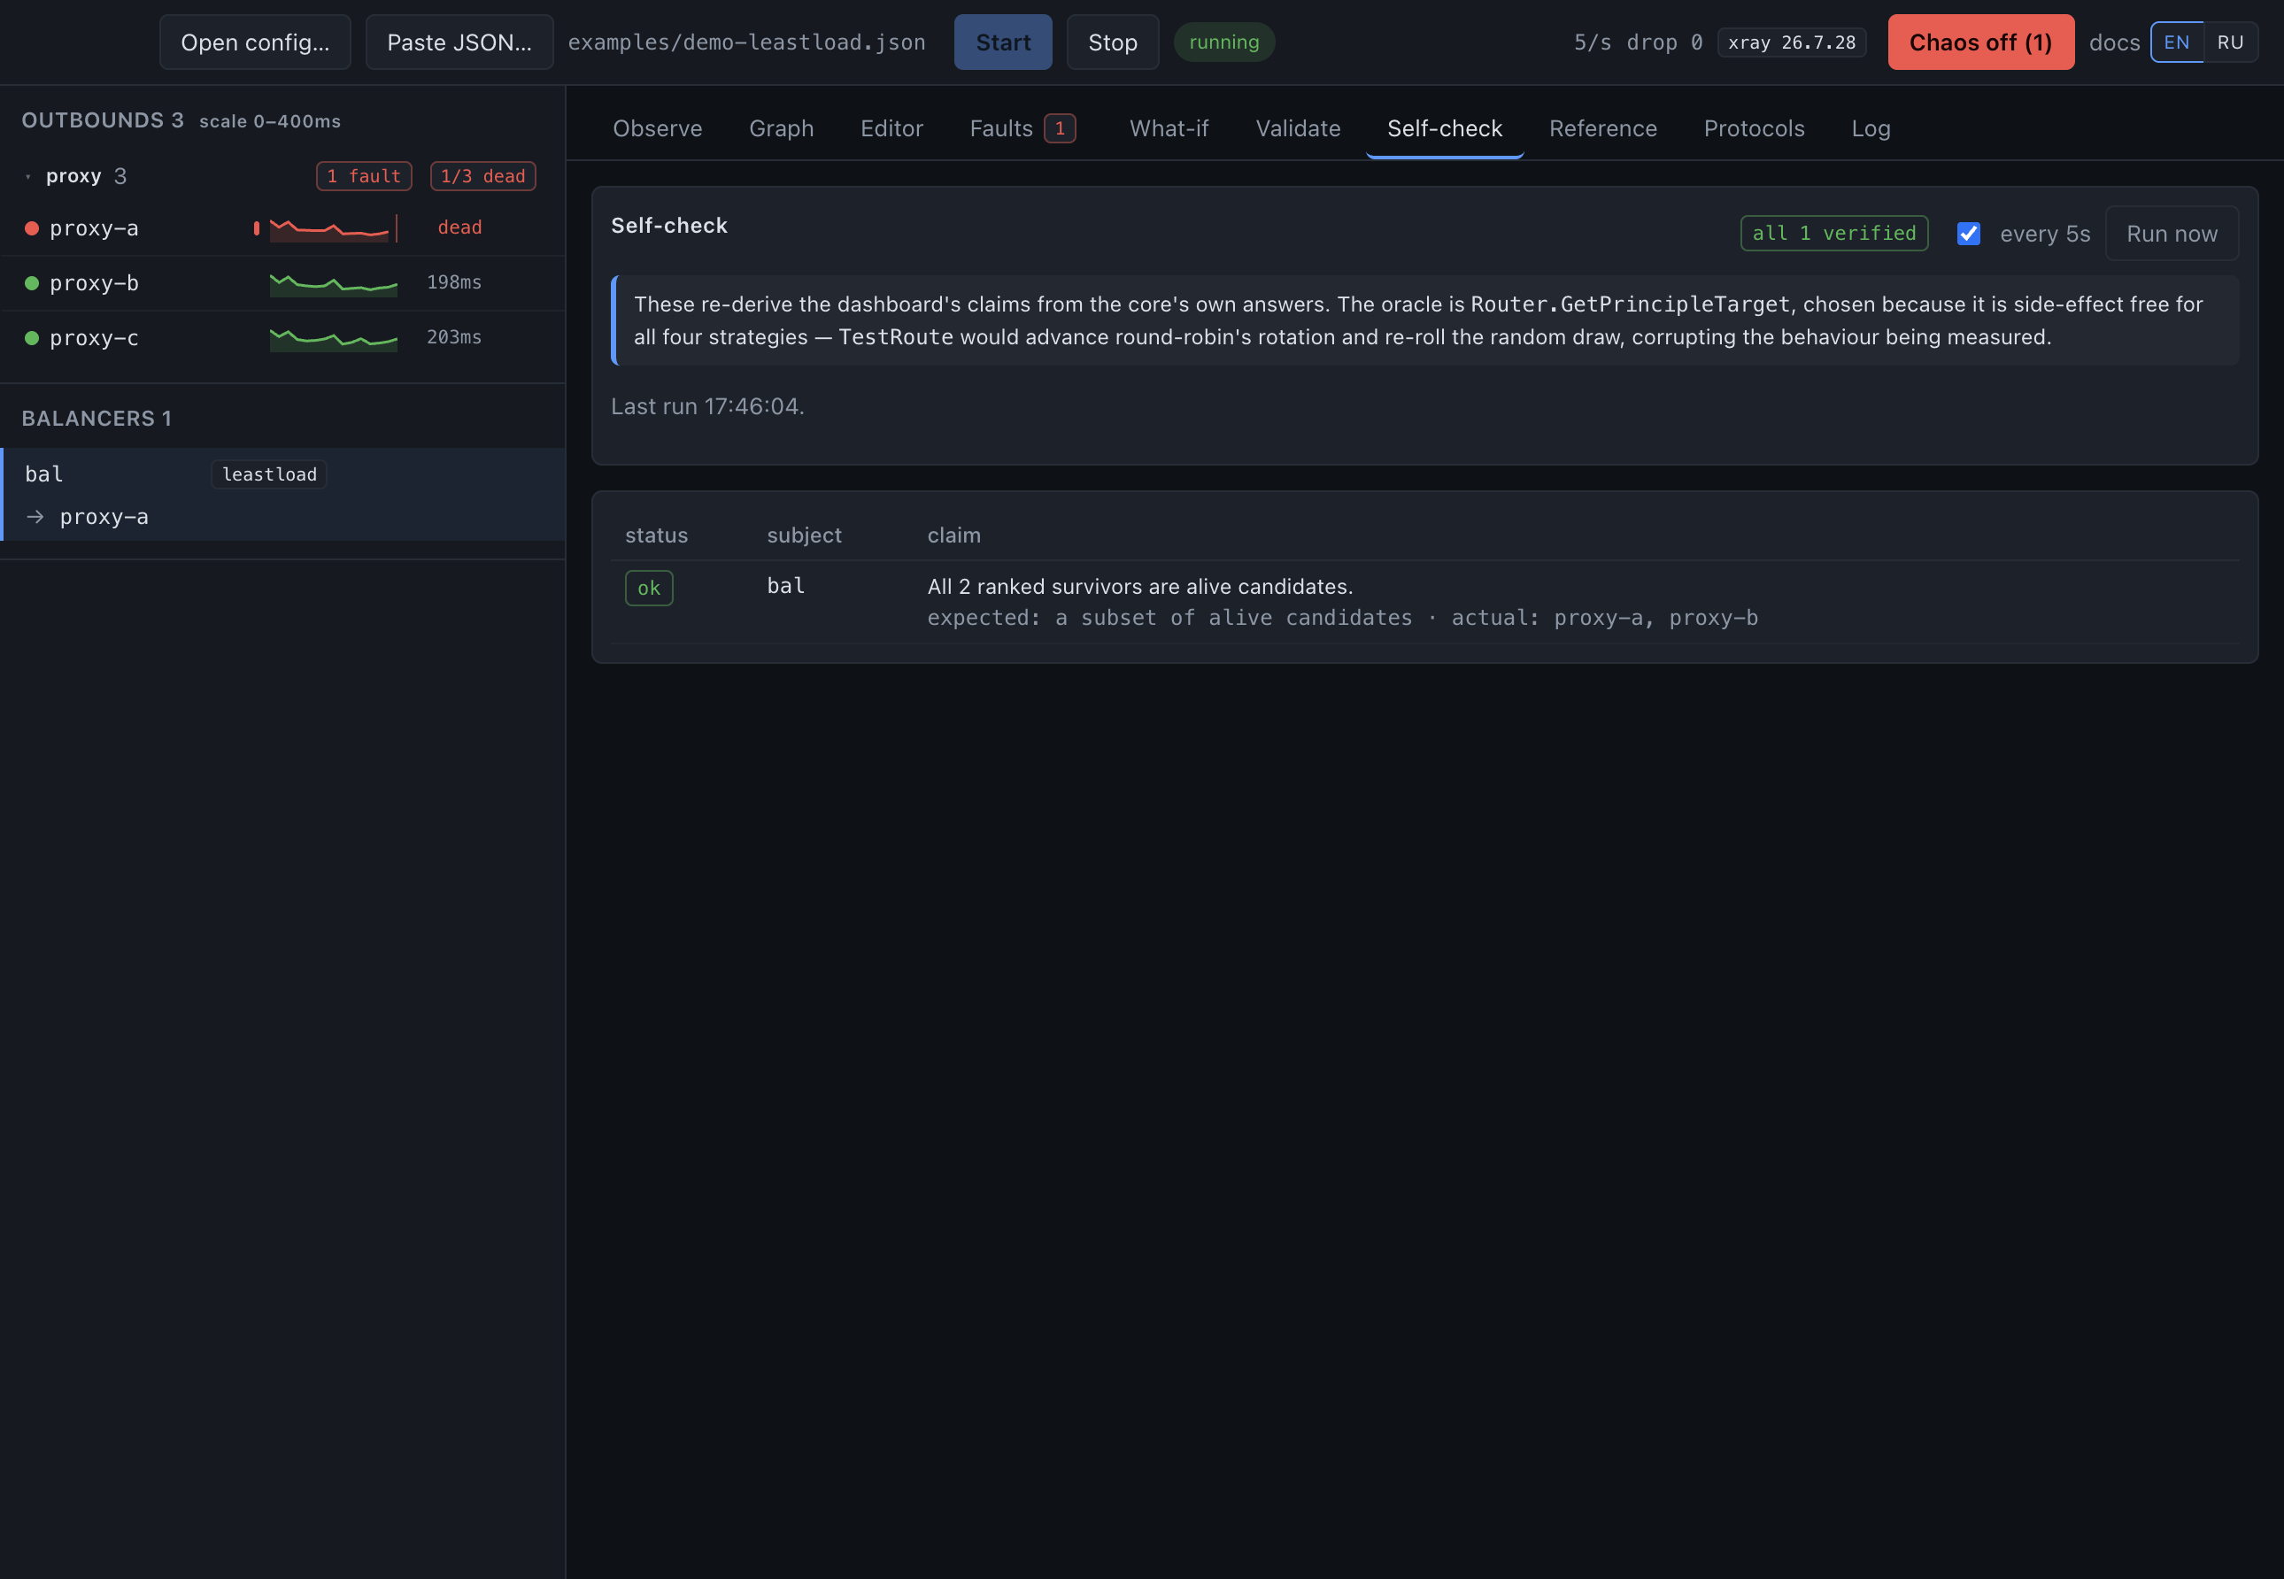Image resolution: width=2284 pixels, height=1579 pixels.
Task: Switch language to RU
Action: [2230, 42]
